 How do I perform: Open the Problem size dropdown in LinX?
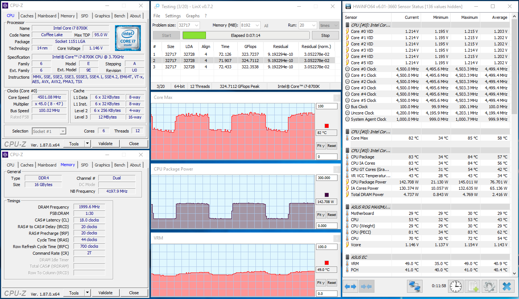(x=196, y=25)
